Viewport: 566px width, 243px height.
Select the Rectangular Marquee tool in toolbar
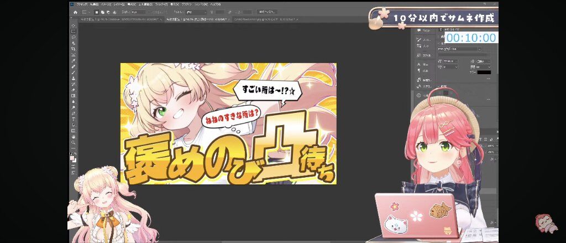[x=74, y=31]
